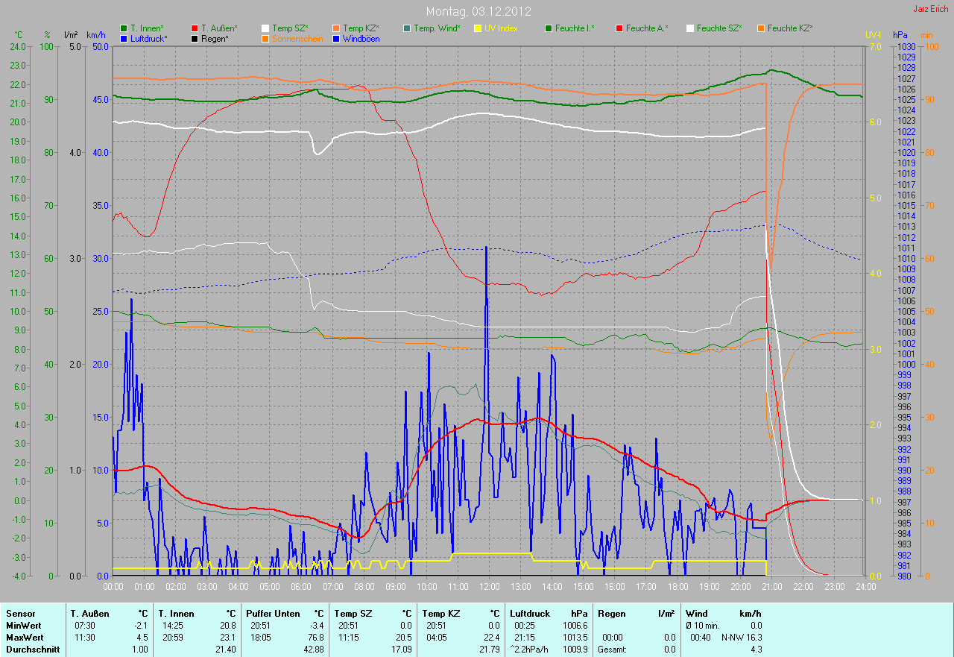Screen dimensions: 954x657
Task: Click the white Temp SZ* legend swatch
Action: pyautogui.click(x=265, y=28)
